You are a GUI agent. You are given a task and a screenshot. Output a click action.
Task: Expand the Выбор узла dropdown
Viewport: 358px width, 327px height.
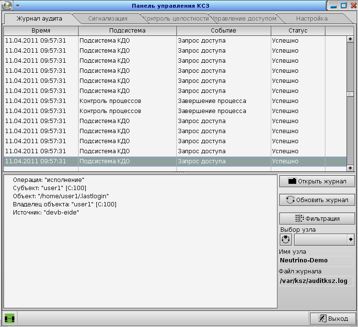(x=351, y=240)
